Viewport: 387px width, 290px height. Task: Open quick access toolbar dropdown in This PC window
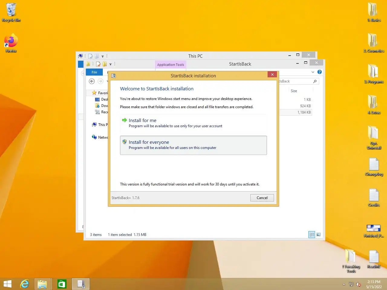tap(102, 56)
